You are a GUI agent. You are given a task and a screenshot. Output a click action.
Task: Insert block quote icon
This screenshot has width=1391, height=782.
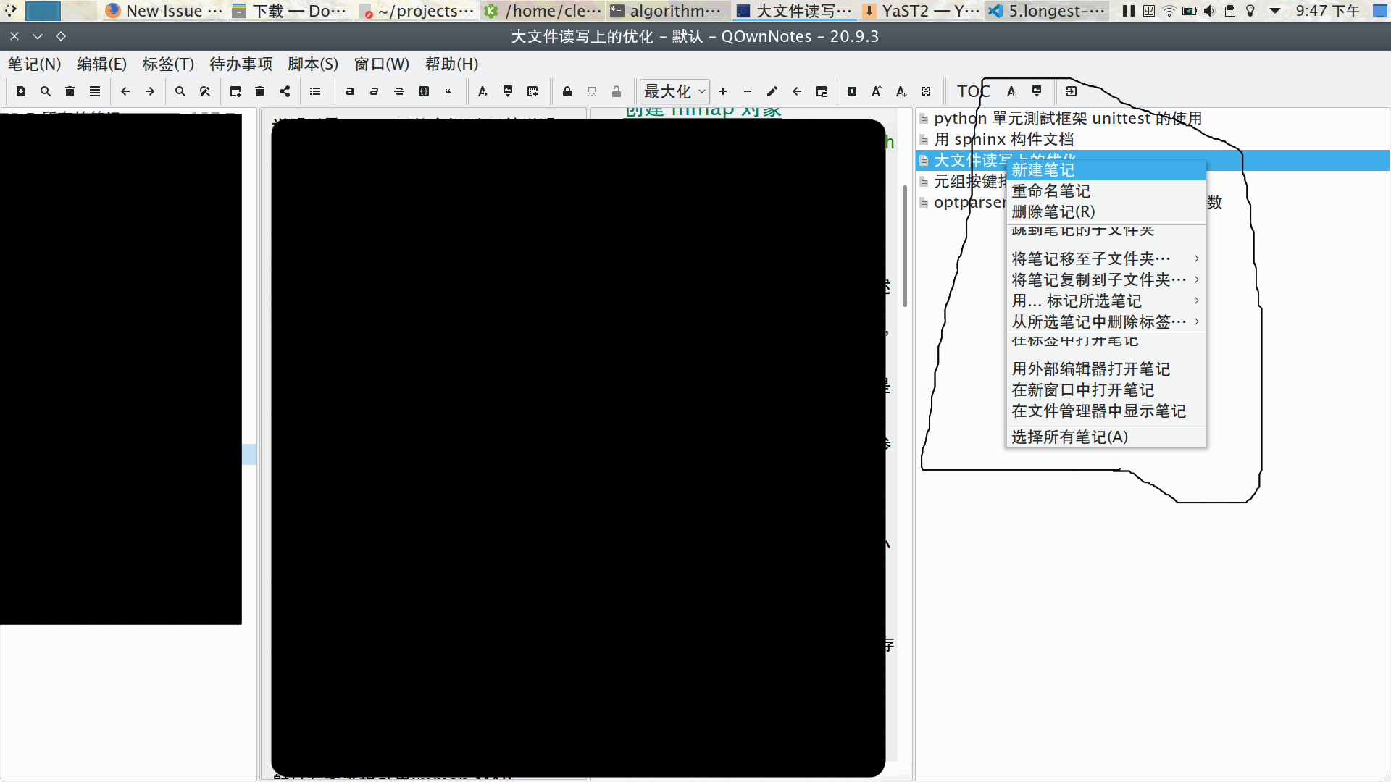click(448, 91)
